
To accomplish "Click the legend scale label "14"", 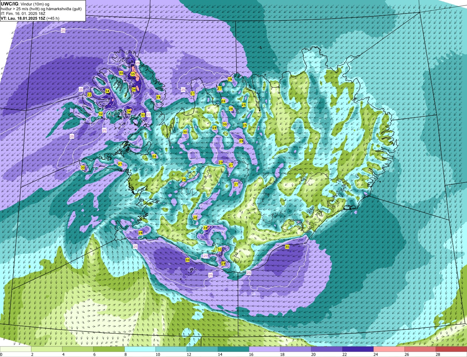I will tap(220, 354).
